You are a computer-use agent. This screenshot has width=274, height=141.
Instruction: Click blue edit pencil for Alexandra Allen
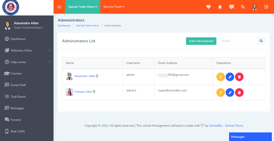230,77
